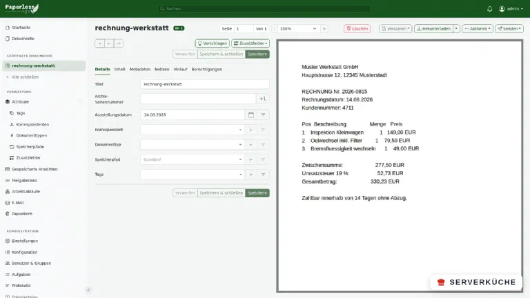Open the Dokumenttyp dropdown
Viewport: 530px width, 298px height.
coord(192,145)
